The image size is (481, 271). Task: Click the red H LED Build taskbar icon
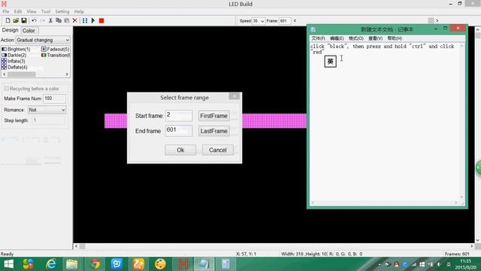(183, 264)
